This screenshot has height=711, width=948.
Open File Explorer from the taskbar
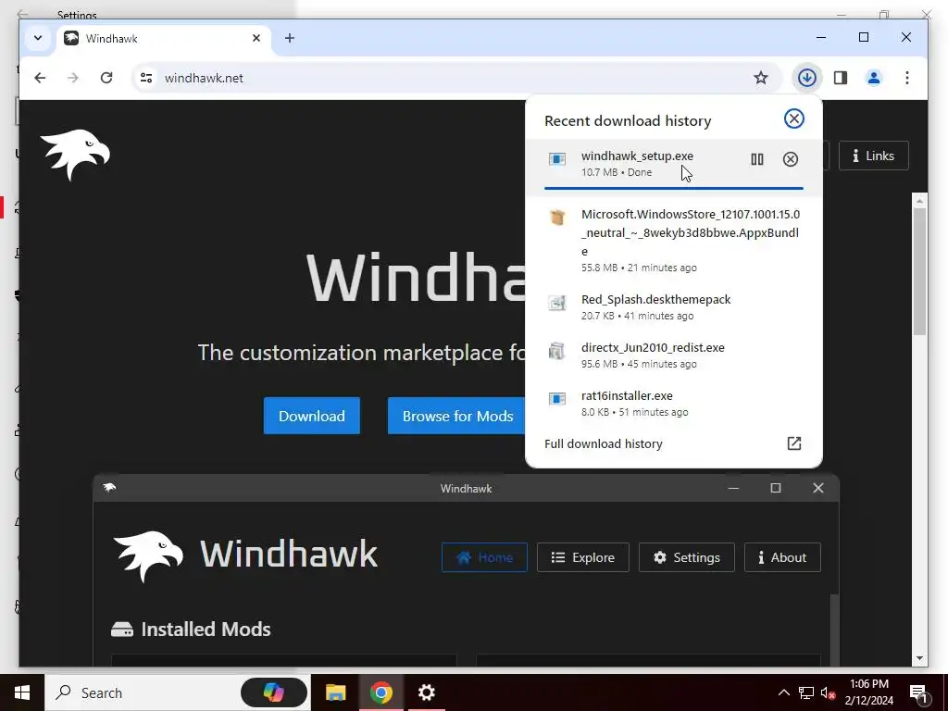335,692
